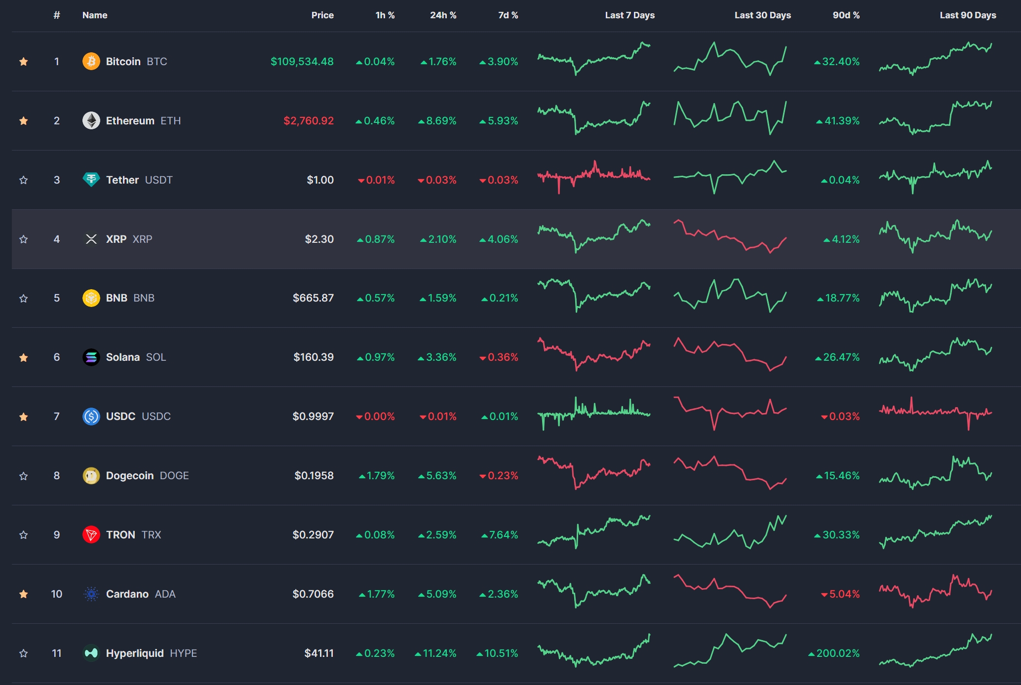The image size is (1021, 685).
Task: Click the BNB coin logo
Action: point(91,298)
